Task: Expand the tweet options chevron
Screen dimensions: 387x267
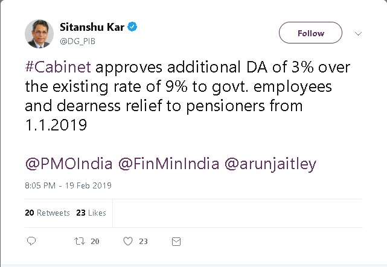Action: click(x=357, y=33)
